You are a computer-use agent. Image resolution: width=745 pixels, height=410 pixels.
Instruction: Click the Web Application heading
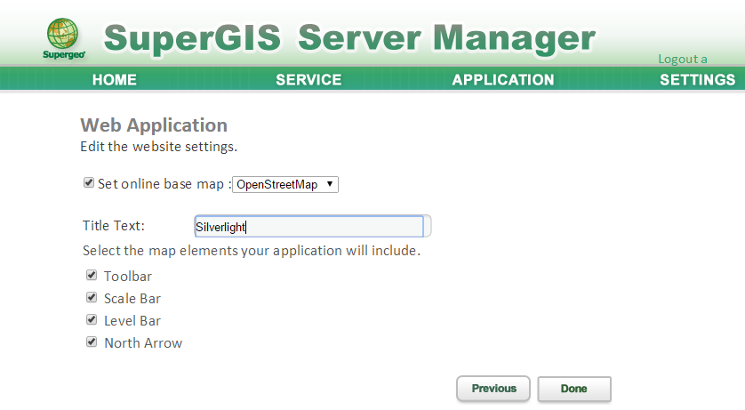154,125
